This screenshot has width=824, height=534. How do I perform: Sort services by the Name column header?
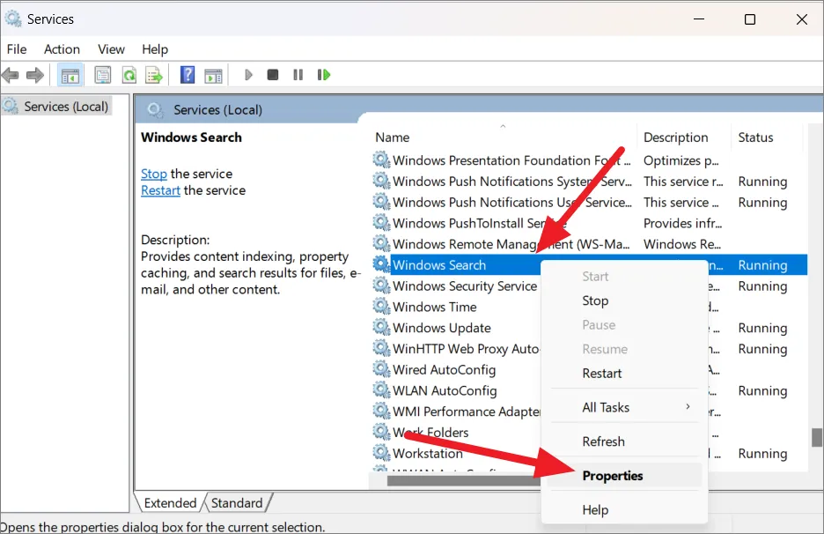[393, 137]
